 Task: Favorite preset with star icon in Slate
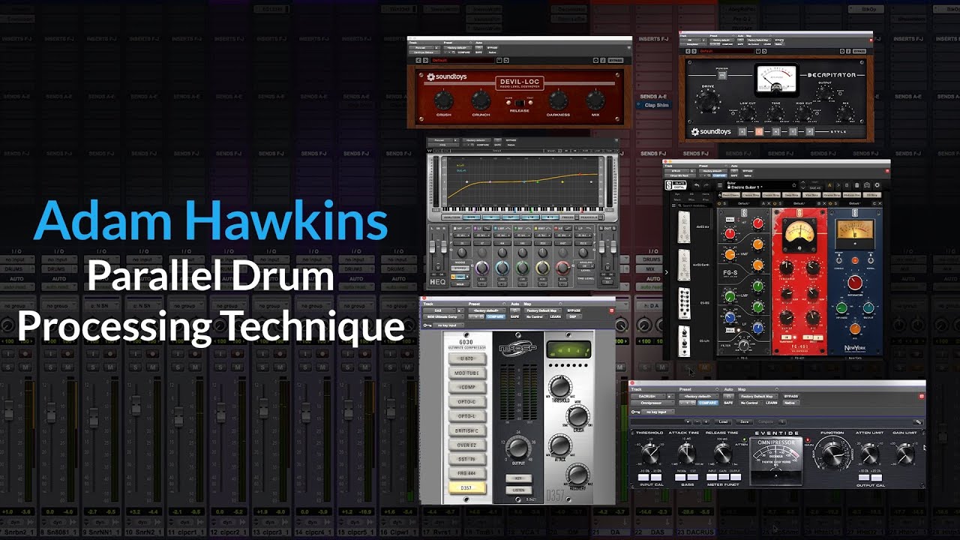794,185
